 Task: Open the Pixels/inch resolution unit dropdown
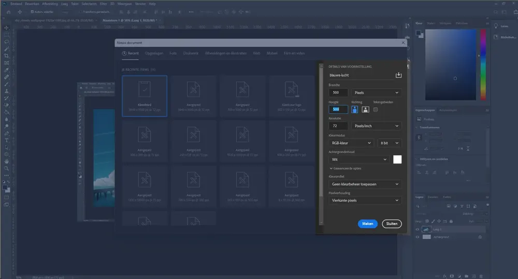pyautogui.click(x=376, y=126)
